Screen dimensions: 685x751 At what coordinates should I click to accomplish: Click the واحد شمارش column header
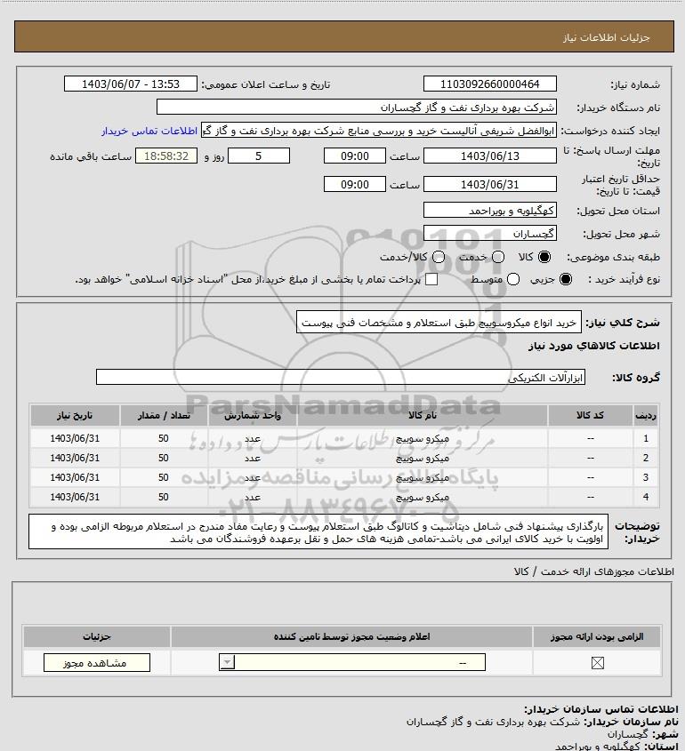point(253,415)
